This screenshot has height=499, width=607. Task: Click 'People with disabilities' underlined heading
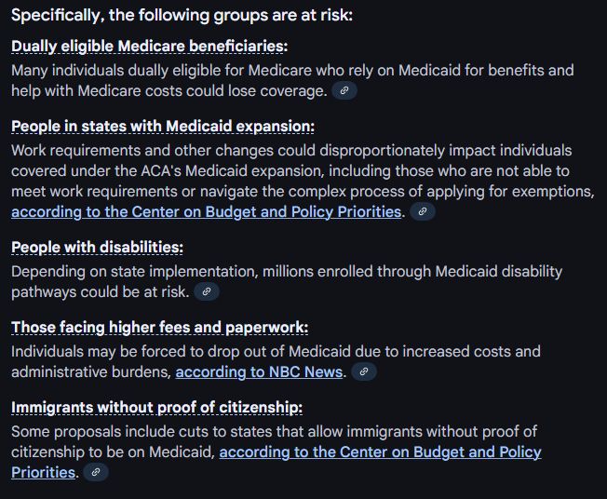(97, 248)
